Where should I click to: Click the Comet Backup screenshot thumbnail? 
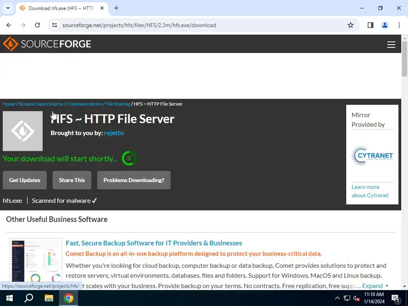coord(36,261)
